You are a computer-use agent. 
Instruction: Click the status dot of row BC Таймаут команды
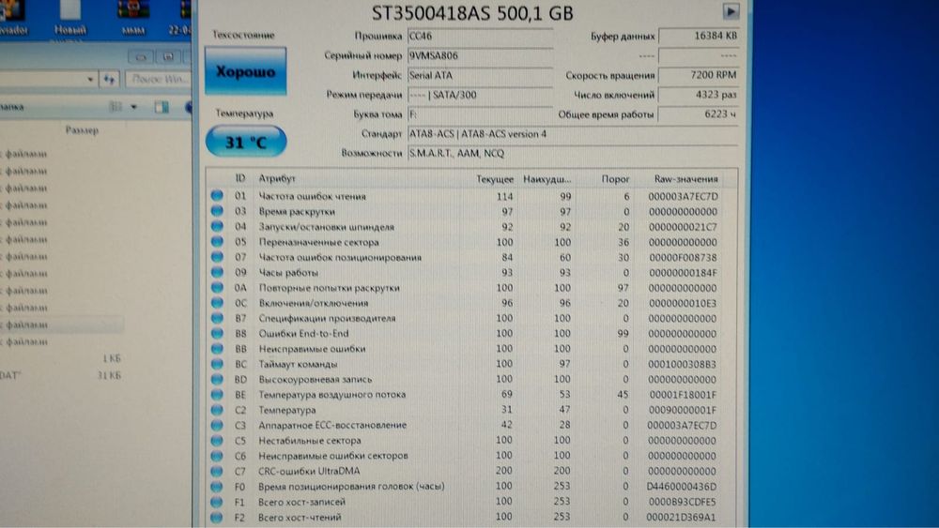(217, 364)
